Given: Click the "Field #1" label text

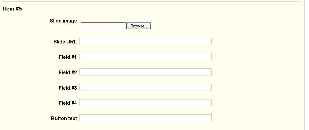Looking at the screenshot, I should tap(68, 57).
